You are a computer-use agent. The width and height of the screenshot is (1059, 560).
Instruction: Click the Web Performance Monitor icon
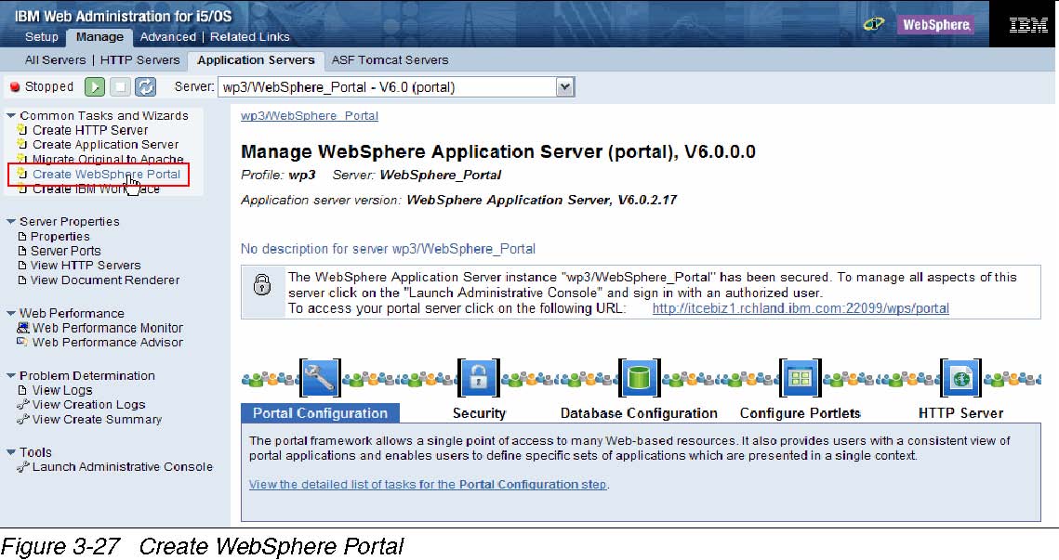(x=23, y=328)
